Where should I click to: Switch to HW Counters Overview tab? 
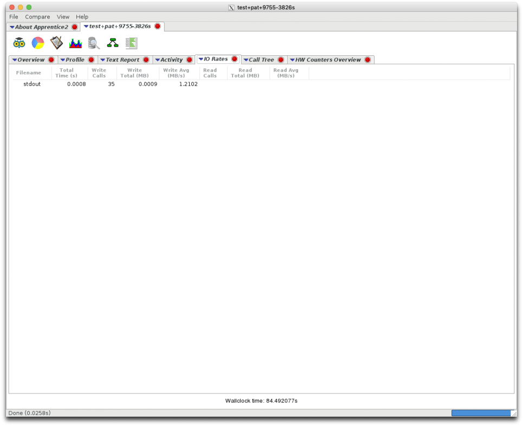click(327, 60)
